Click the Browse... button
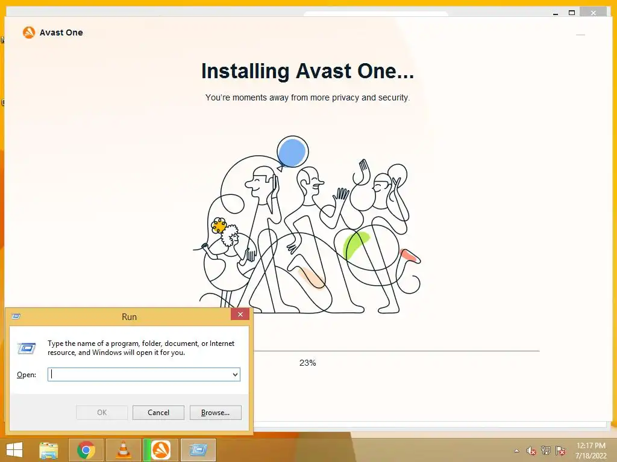The width and height of the screenshot is (617, 462). pos(215,413)
